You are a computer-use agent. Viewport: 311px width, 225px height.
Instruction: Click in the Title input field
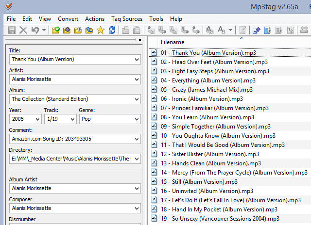coord(70,59)
